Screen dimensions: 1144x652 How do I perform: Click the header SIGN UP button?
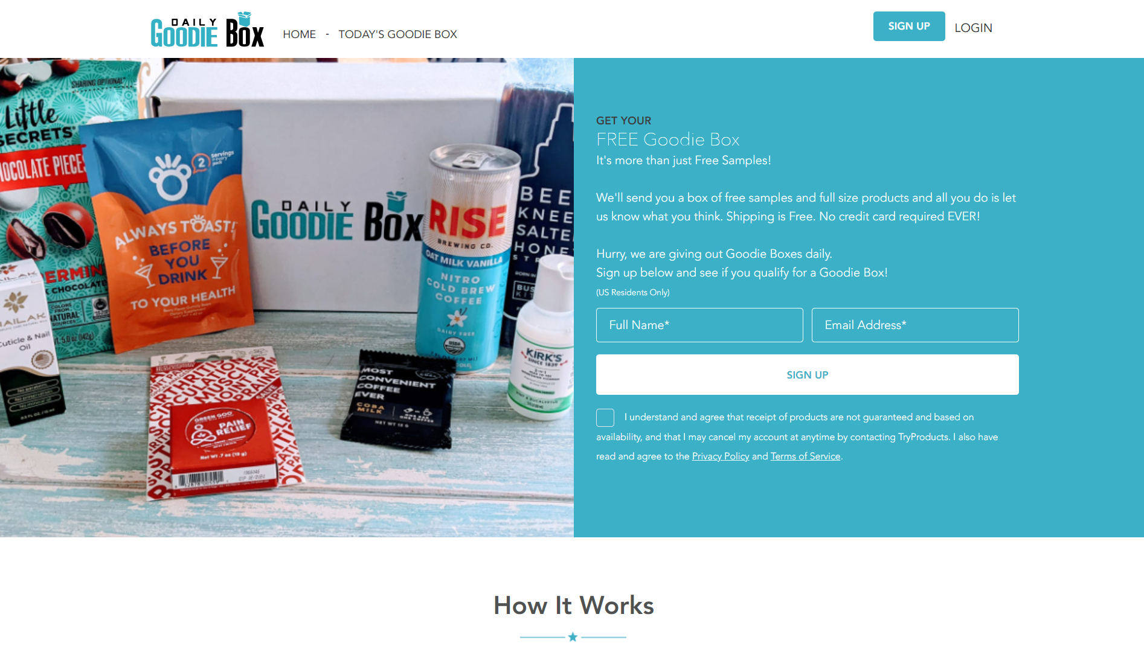pos(909,26)
